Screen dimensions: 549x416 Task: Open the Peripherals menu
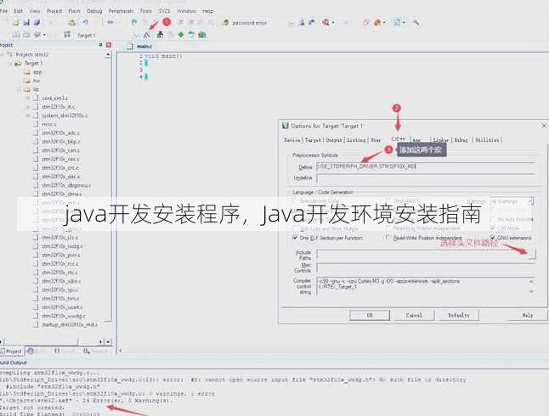(x=121, y=11)
